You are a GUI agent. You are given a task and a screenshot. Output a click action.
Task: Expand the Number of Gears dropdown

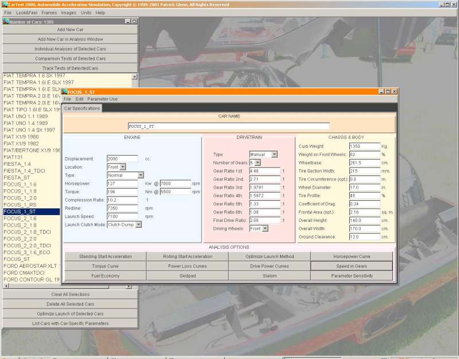tap(258, 163)
